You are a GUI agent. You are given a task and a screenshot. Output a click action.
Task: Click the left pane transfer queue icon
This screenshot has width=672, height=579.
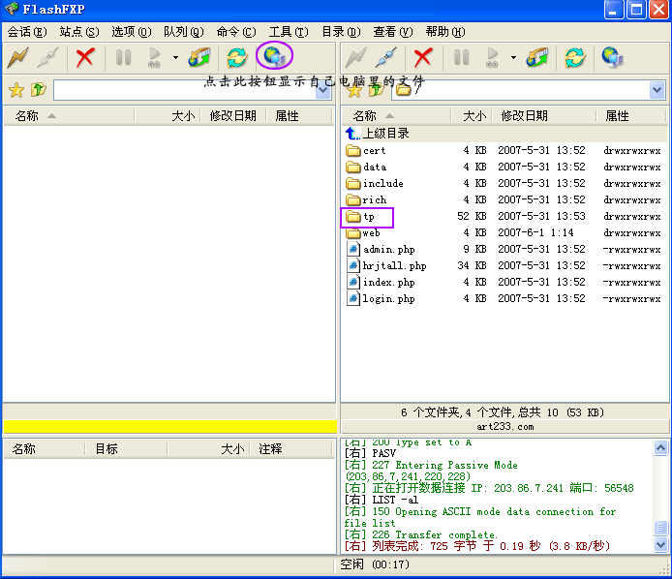(x=199, y=57)
